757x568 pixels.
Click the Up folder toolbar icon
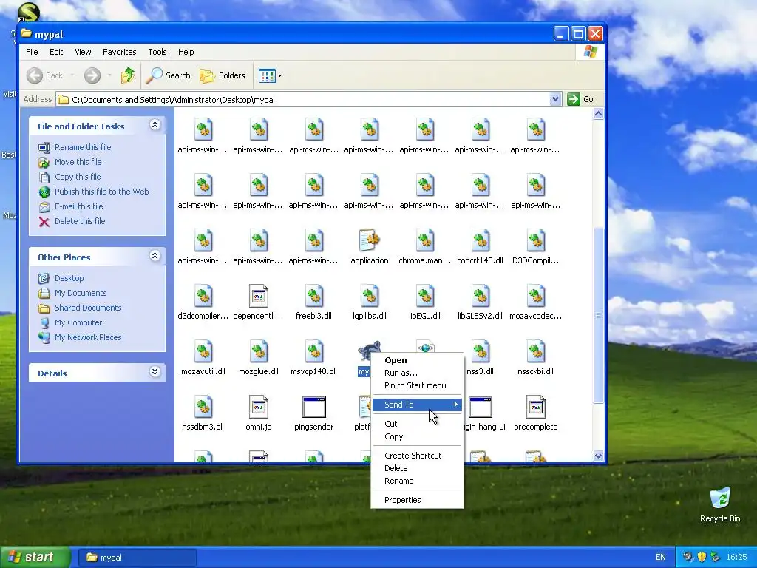[128, 75]
